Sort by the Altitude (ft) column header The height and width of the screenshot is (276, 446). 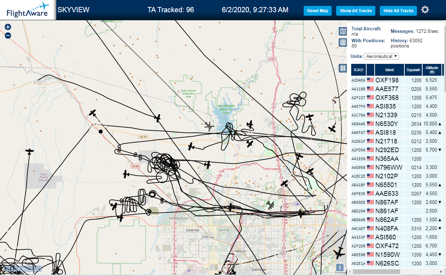coord(432,70)
